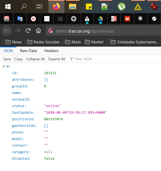Click the Expand All button
Image resolution: width=161 pixels, height=171 pixels.
(x=57, y=59)
